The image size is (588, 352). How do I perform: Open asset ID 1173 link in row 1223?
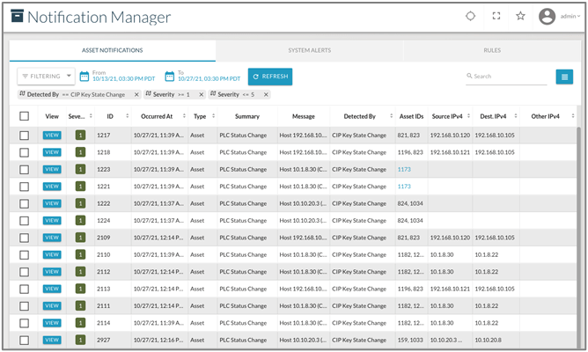pos(404,170)
